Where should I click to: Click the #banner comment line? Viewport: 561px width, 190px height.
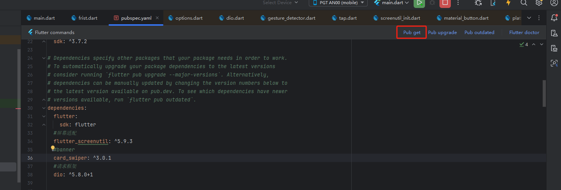click(x=64, y=150)
